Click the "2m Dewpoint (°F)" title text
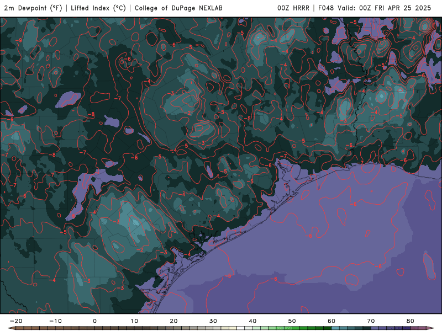Image resolution: width=442 pixels, height=331 pixels. [33, 8]
